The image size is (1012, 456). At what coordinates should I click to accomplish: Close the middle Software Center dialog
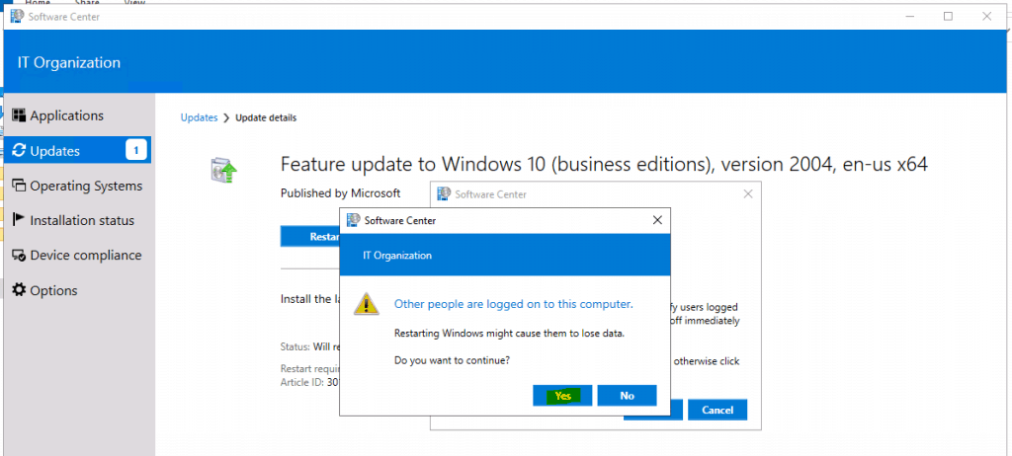pos(747,193)
